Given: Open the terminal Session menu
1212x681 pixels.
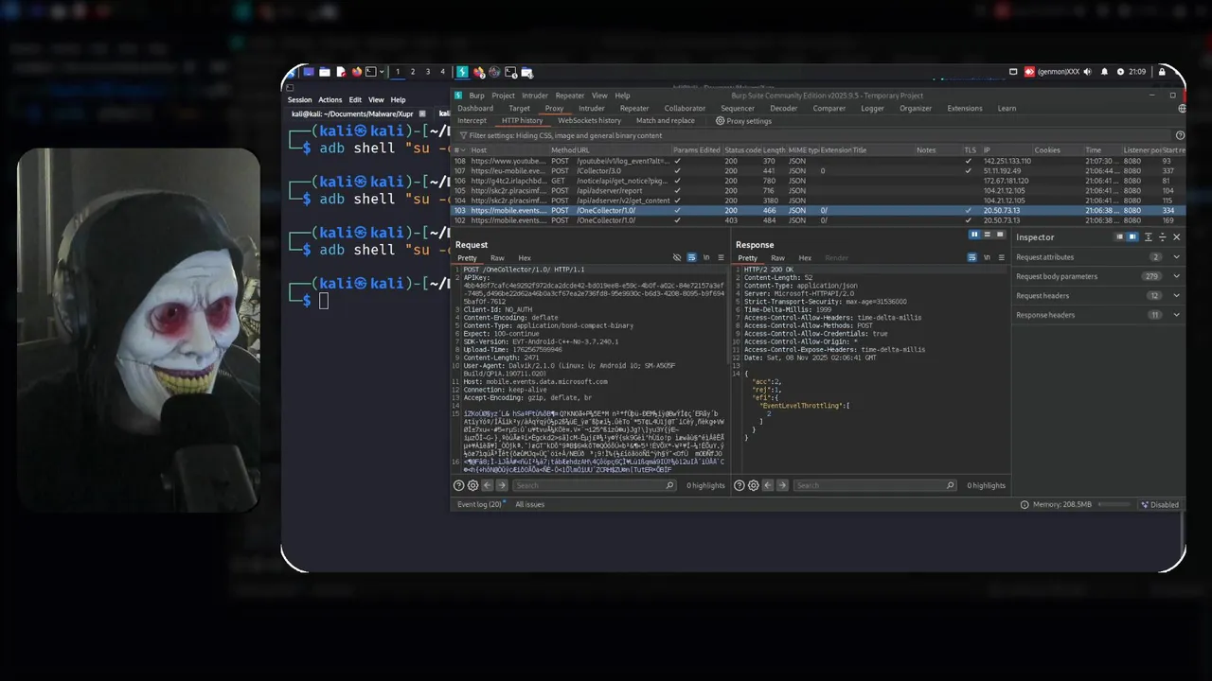Looking at the screenshot, I should 299,99.
